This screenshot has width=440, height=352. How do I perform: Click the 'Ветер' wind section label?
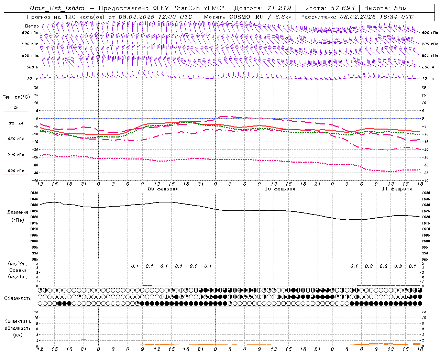coord(32,26)
